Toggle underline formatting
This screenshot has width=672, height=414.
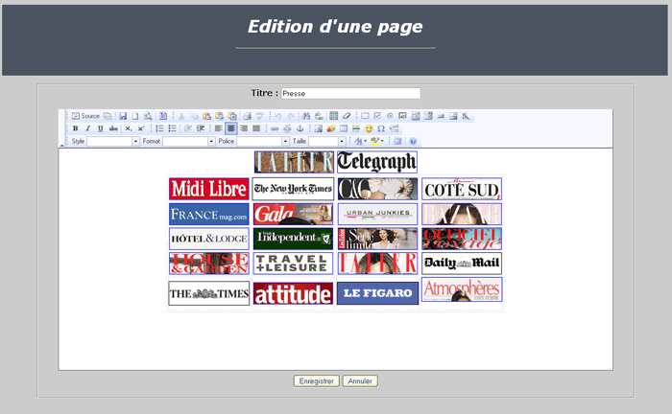point(100,128)
